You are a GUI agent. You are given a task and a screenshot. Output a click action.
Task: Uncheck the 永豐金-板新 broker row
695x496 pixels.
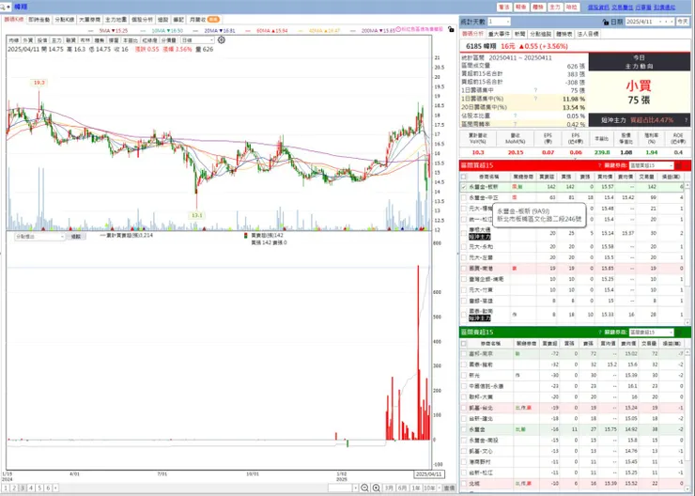point(464,187)
